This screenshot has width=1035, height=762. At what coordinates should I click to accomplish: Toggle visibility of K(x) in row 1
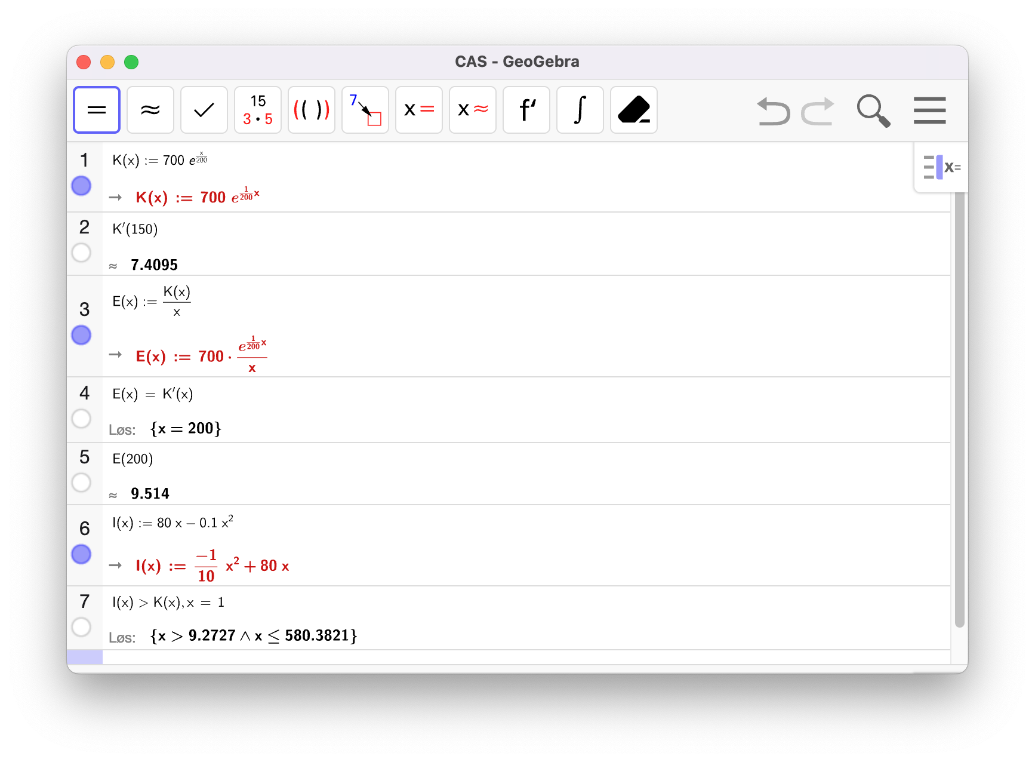coord(81,186)
